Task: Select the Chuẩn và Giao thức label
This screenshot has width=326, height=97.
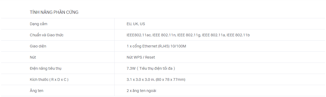Action: (x=47, y=35)
